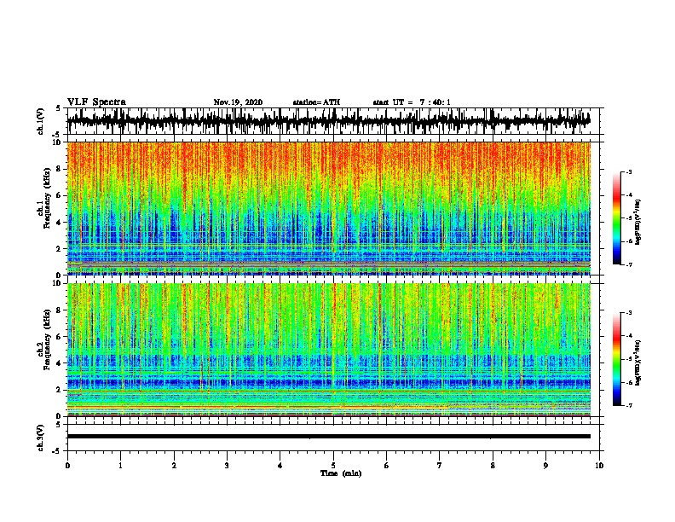Click the "station=ATH" label
Image resolution: width=675 pixels, height=522 pixels.
pyautogui.click(x=316, y=102)
